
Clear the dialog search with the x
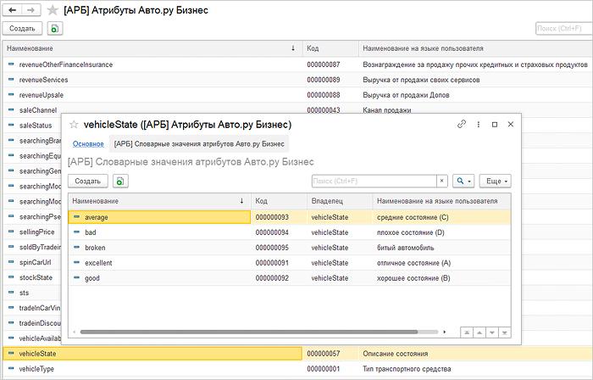tap(442, 181)
